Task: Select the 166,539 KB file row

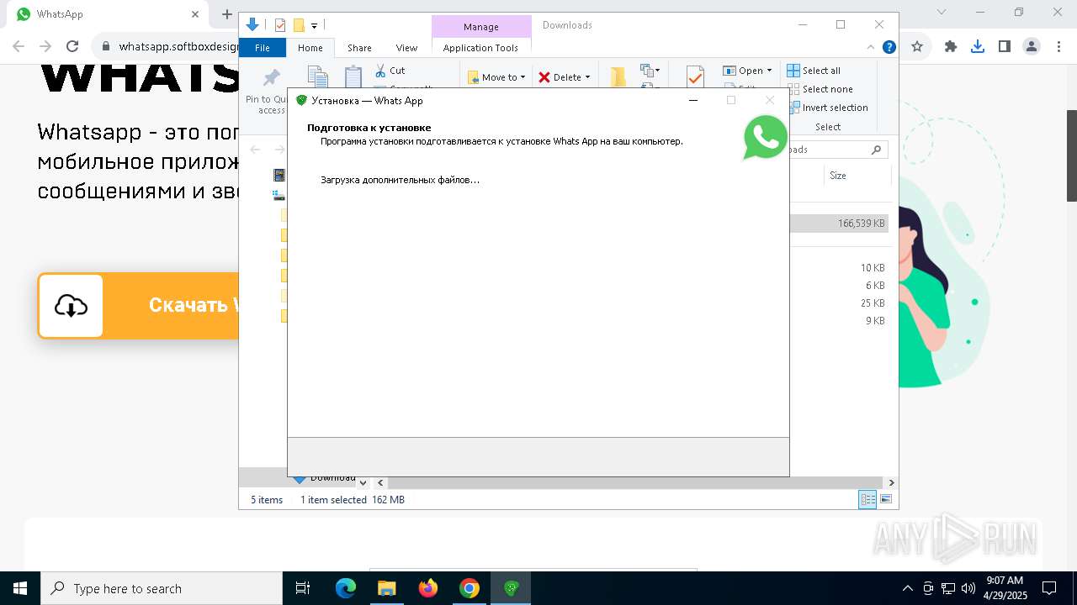Action: (839, 224)
